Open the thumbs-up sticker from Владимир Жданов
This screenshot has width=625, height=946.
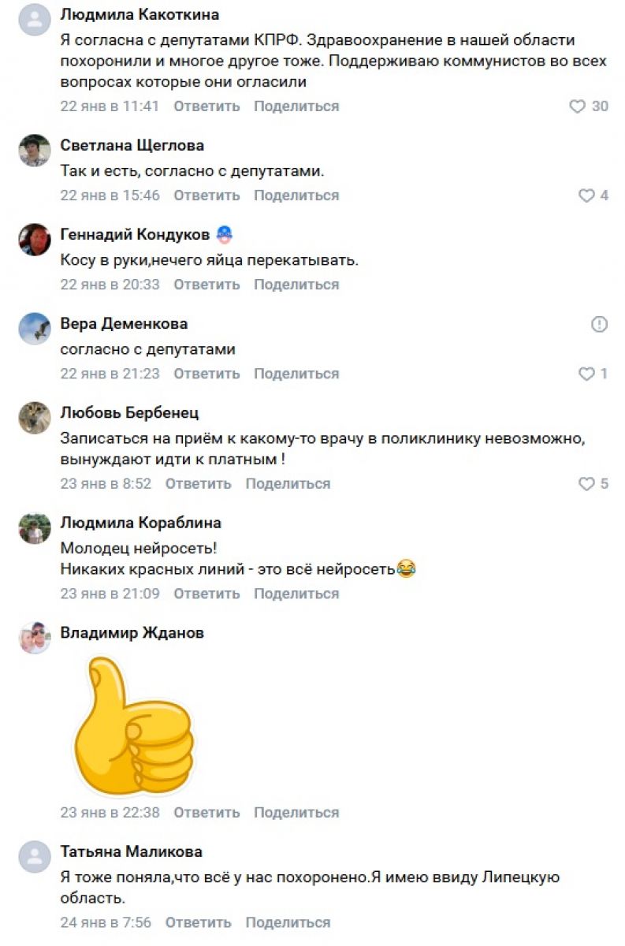pos(132,726)
